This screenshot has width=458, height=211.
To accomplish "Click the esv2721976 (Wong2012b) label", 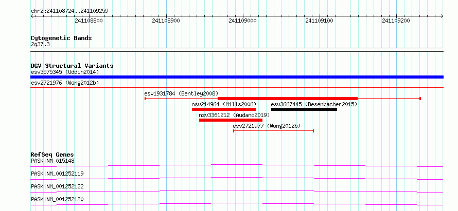I will [x=65, y=83].
